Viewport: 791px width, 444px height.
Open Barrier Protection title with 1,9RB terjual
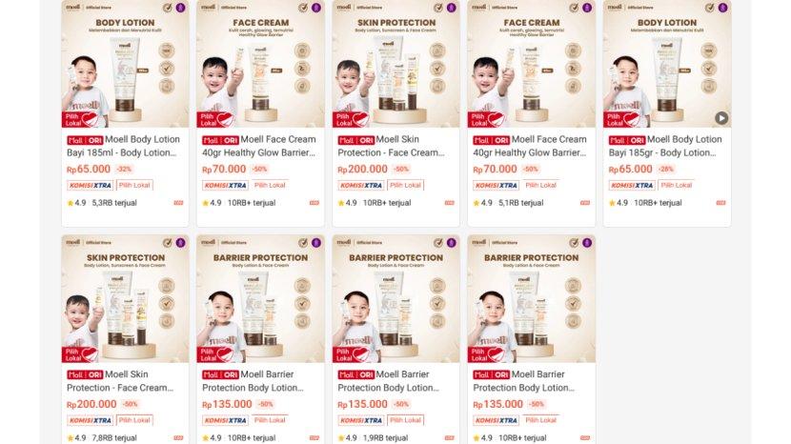point(389,381)
